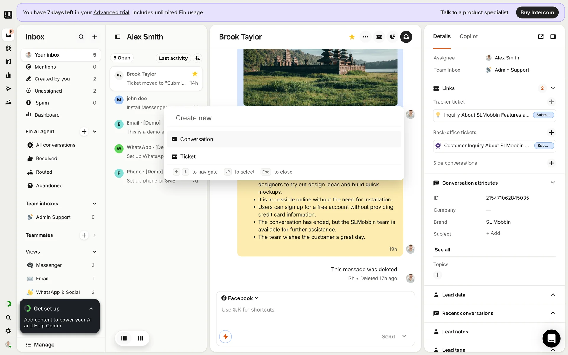
Task: Click the sort order icon beside Last activity
Action: [x=198, y=58]
